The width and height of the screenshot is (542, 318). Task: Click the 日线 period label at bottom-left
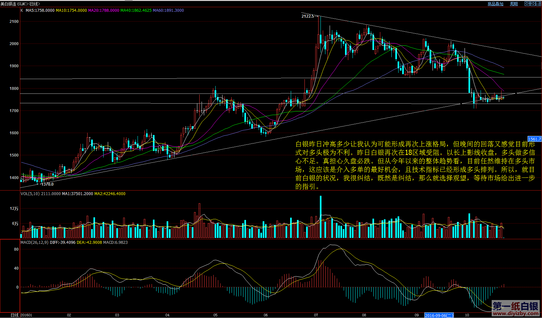pos(14,315)
